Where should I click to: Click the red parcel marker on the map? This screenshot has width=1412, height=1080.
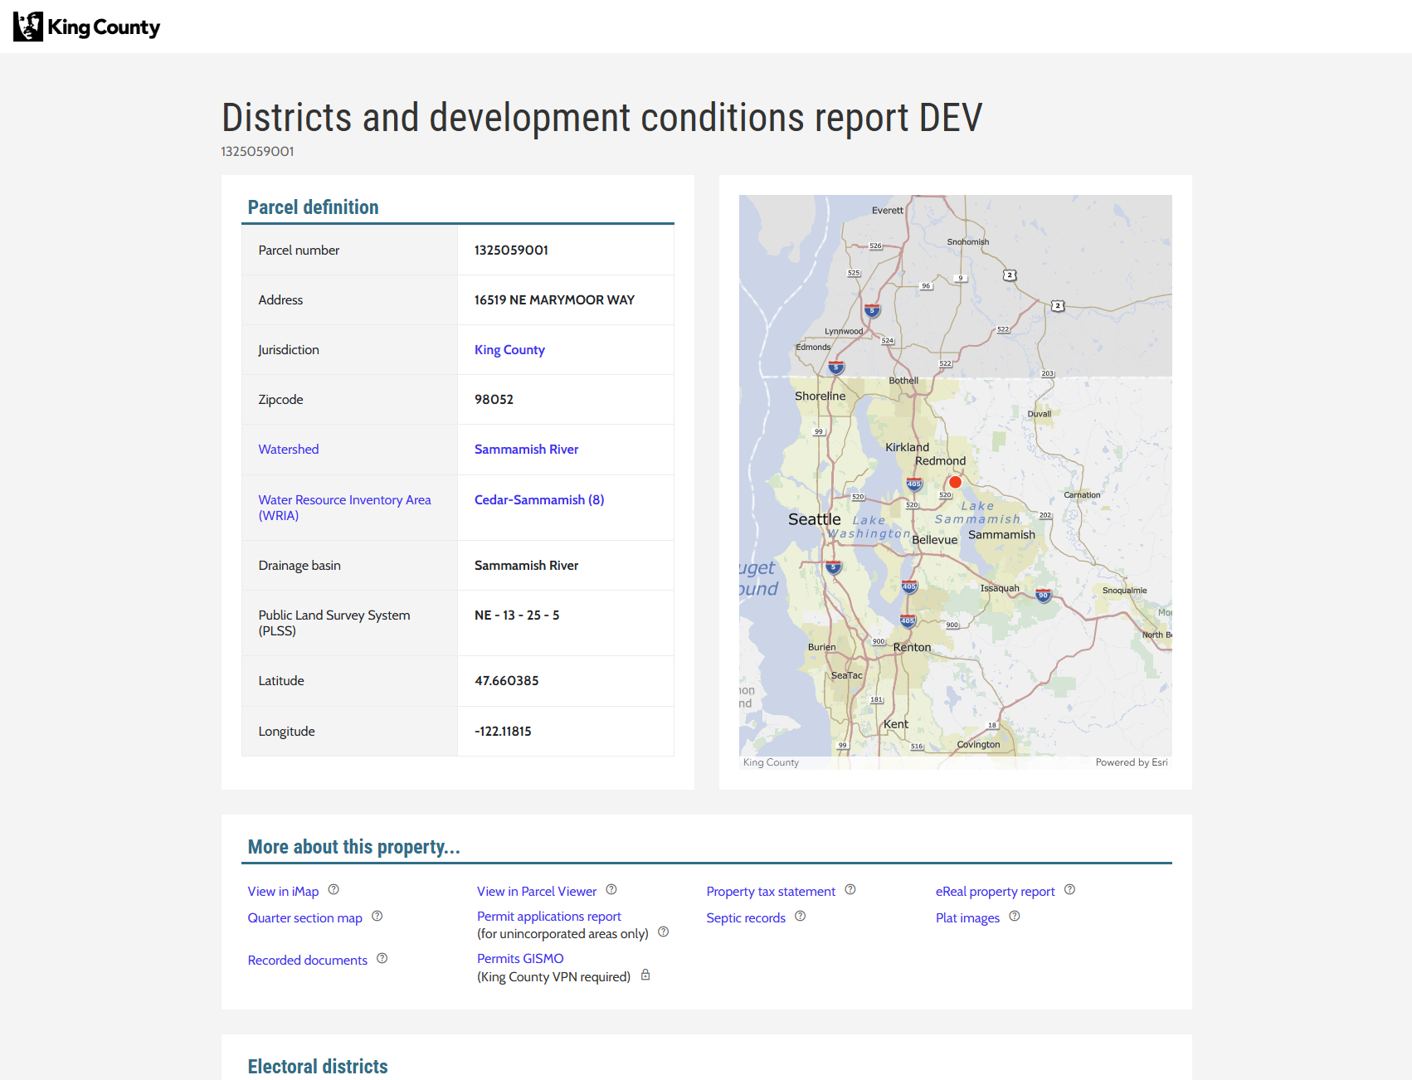[x=954, y=481]
